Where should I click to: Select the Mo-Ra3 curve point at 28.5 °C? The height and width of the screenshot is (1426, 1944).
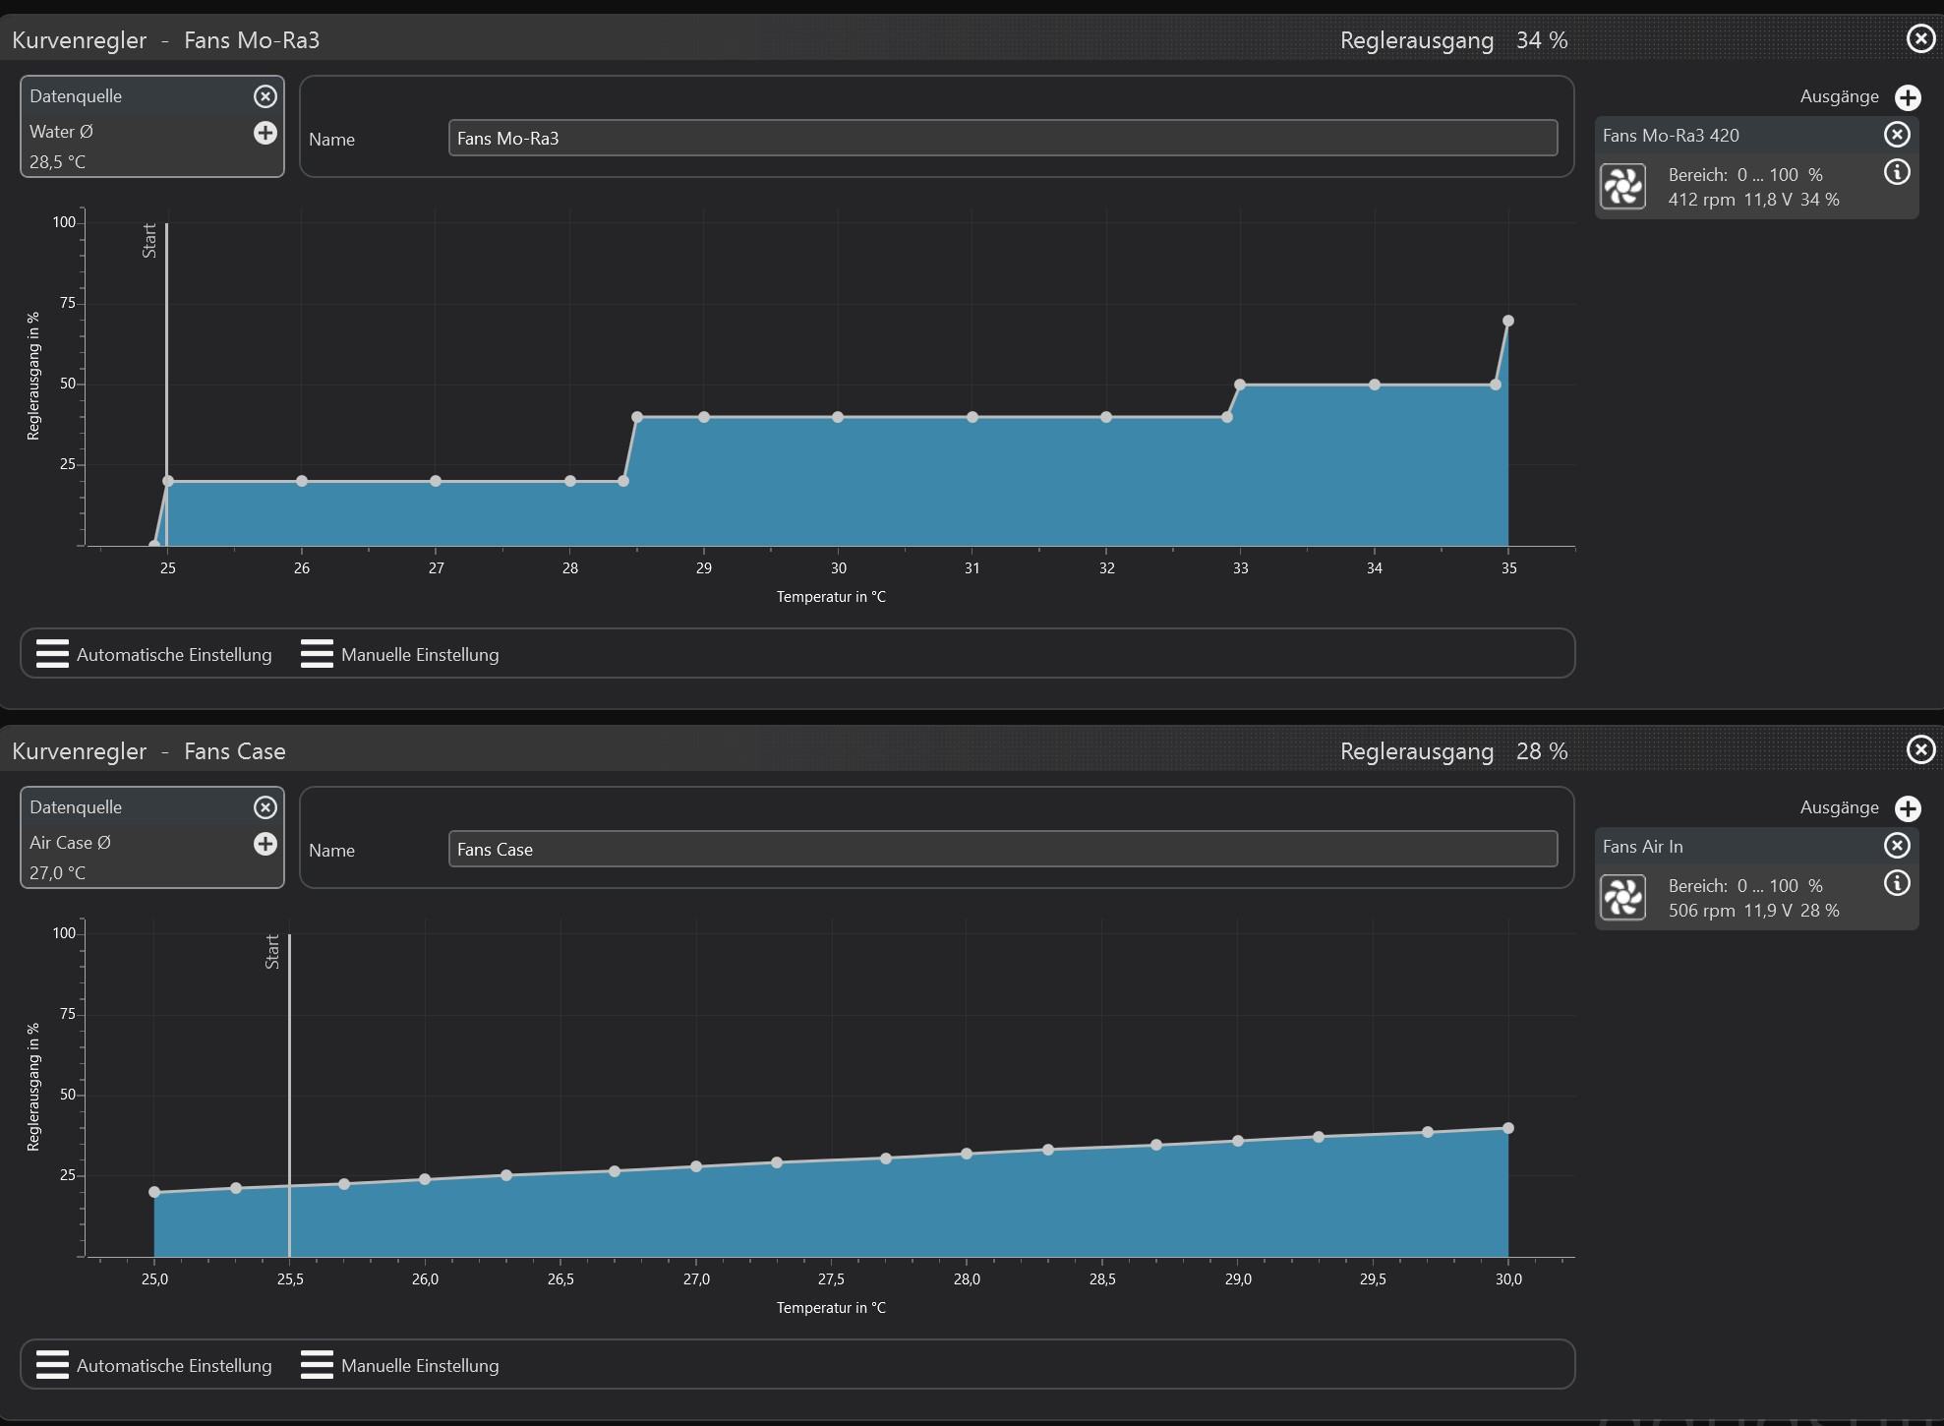637,417
